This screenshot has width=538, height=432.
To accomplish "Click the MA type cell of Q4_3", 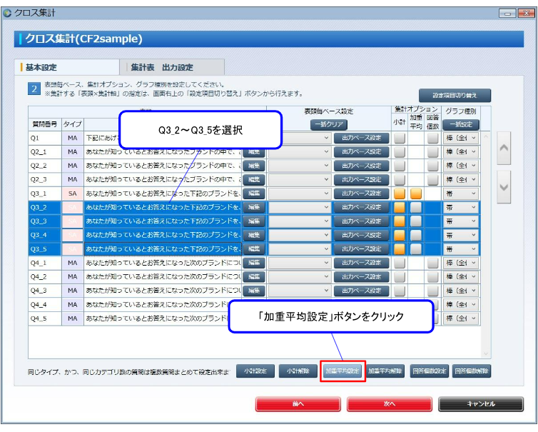I will point(72,291).
